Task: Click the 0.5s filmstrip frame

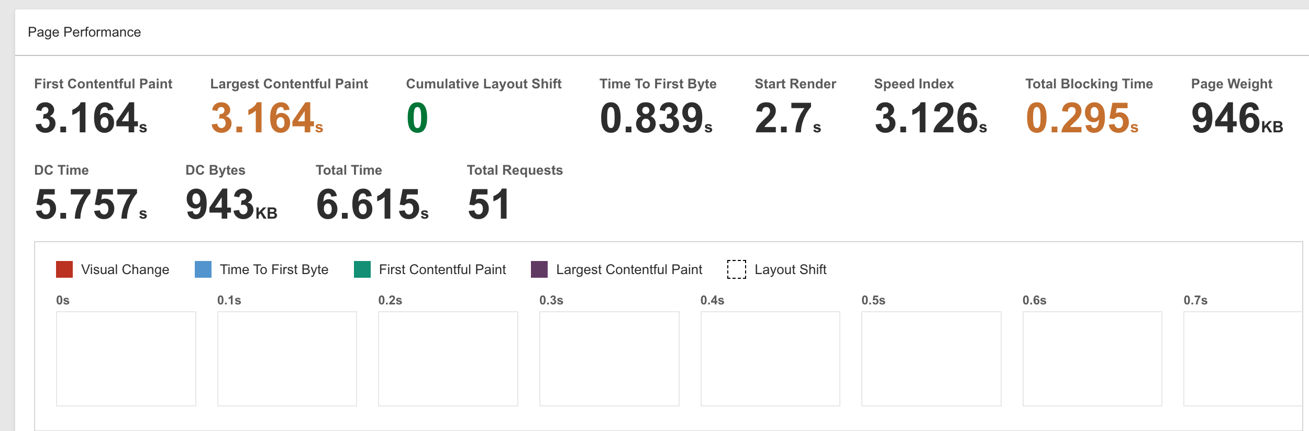Action: [931, 359]
